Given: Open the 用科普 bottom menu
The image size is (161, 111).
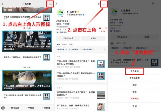Looking at the screenshot, I should pyautogui.click(x=46, y=108).
